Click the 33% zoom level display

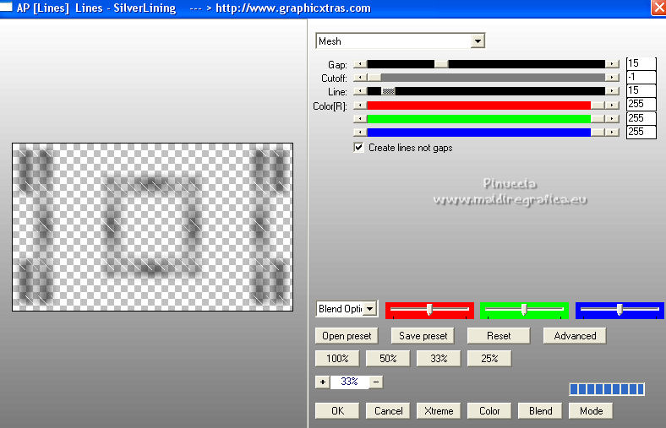pos(350,382)
